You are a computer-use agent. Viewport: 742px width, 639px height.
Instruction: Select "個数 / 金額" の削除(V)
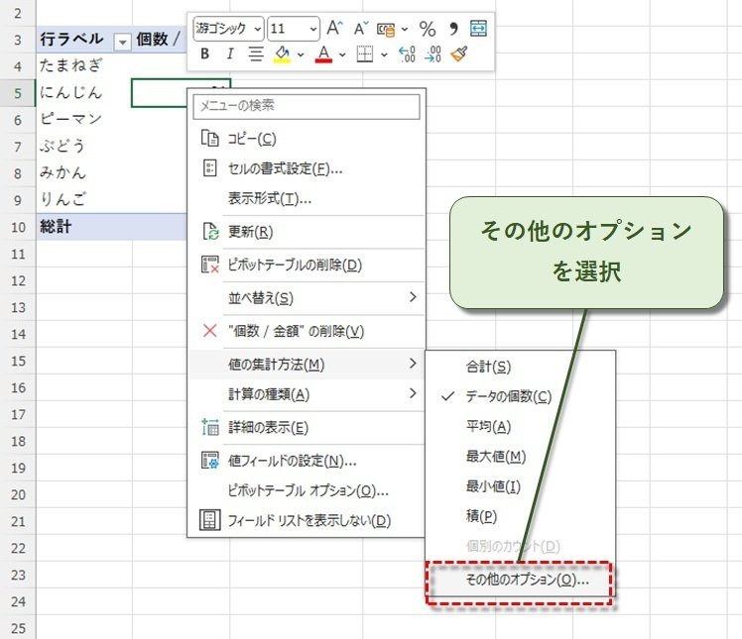click(307, 331)
